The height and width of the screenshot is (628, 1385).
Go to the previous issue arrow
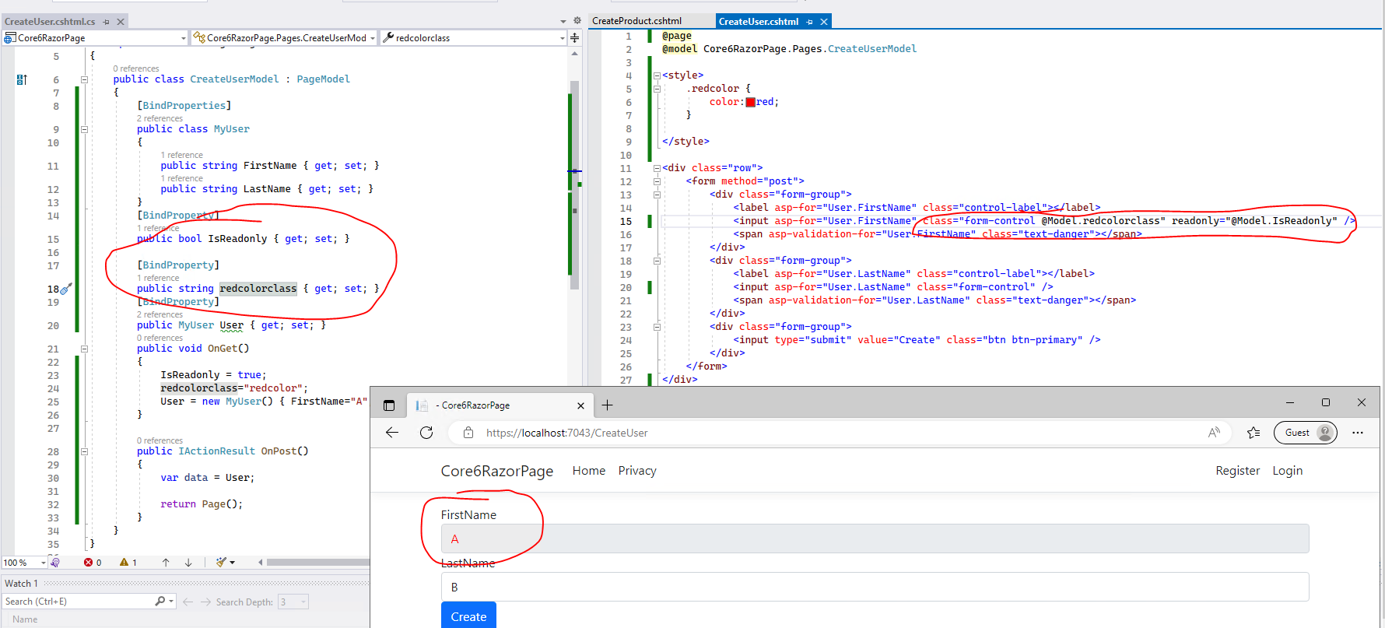(x=166, y=563)
